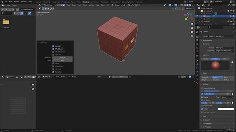Toggle X-ray icon in viewport header

click(181, 5)
